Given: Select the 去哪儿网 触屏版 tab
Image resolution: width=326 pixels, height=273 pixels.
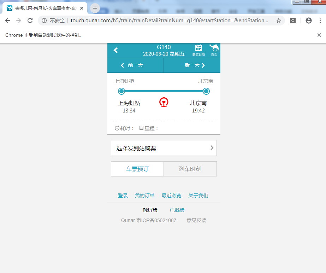Looking at the screenshot, I should point(45,8).
